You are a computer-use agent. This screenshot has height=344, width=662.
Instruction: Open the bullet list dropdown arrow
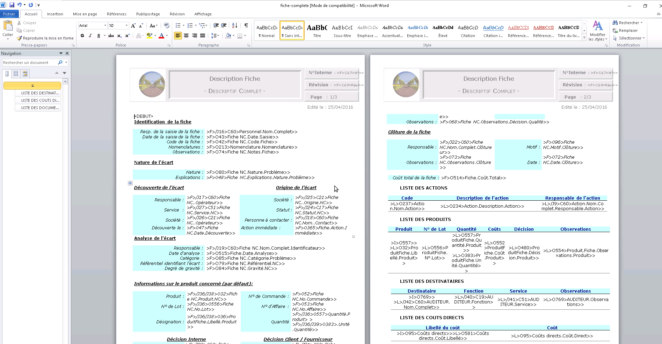184,26
